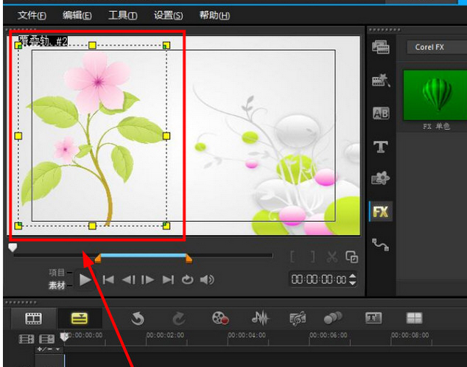Toggle the second filmstrip track icon
Image resolution: width=467 pixels, height=367 pixels.
[x=46, y=339]
